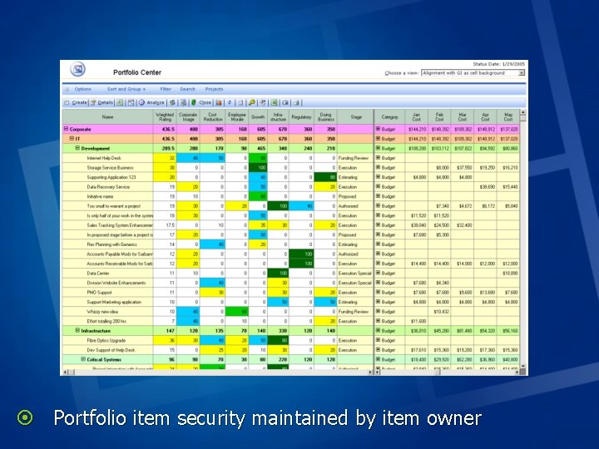Expand Budget in the Data Center row
The image size is (599, 449).
pos(378,273)
